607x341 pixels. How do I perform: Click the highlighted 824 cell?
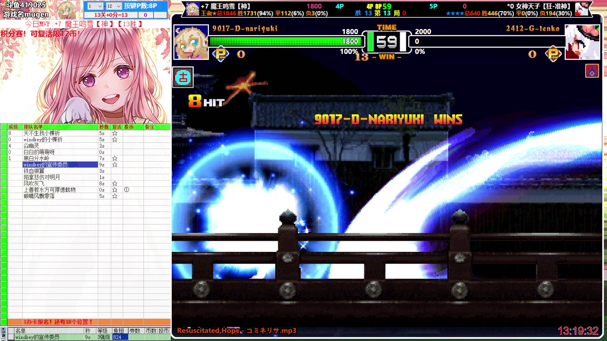[x=120, y=337]
